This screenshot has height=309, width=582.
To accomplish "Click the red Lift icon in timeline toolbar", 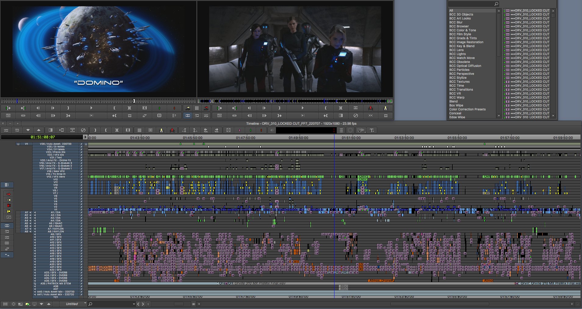I will click(172, 130).
